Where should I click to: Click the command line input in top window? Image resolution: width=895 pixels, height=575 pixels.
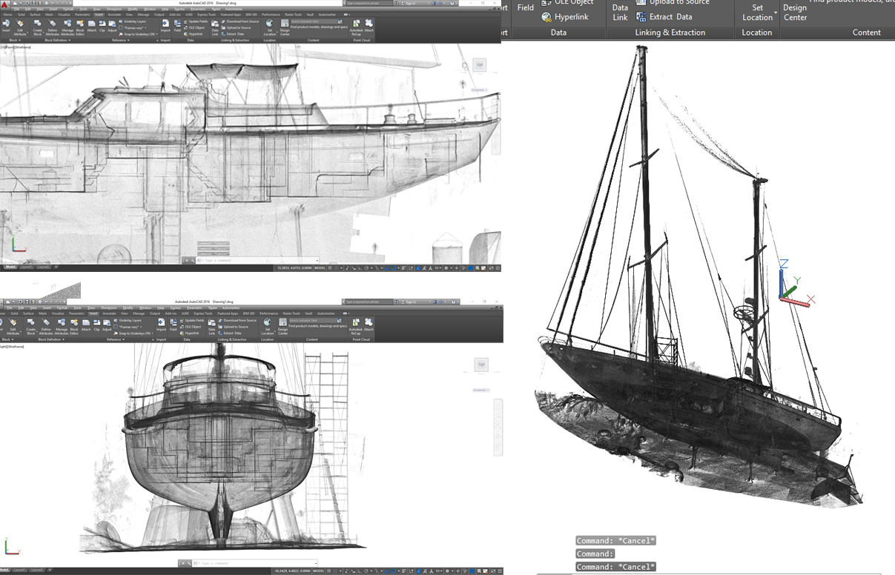click(x=256, y=260)
